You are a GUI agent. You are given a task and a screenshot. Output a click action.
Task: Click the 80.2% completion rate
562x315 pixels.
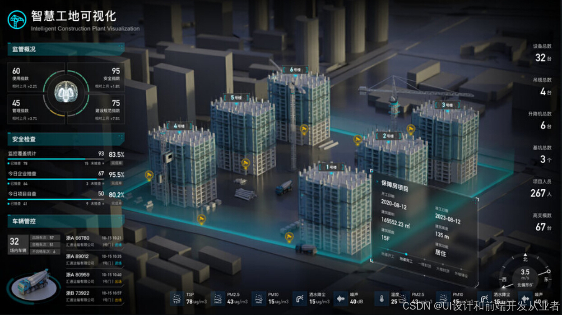pyautogui.click(x=116, y=195)
